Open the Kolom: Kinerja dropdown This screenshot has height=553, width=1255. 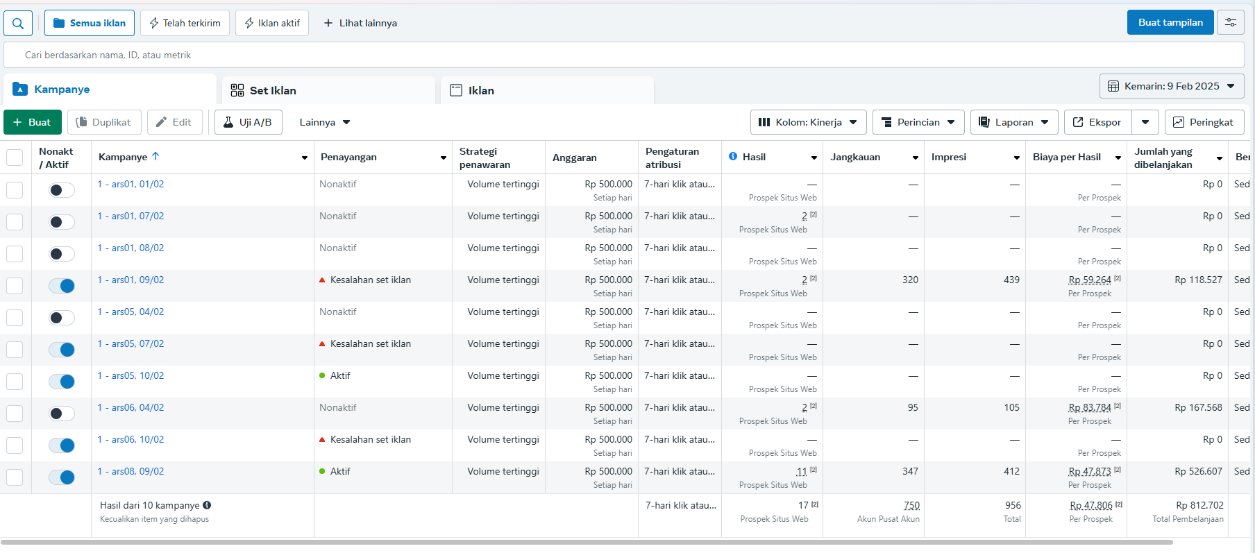click(808, 122)
